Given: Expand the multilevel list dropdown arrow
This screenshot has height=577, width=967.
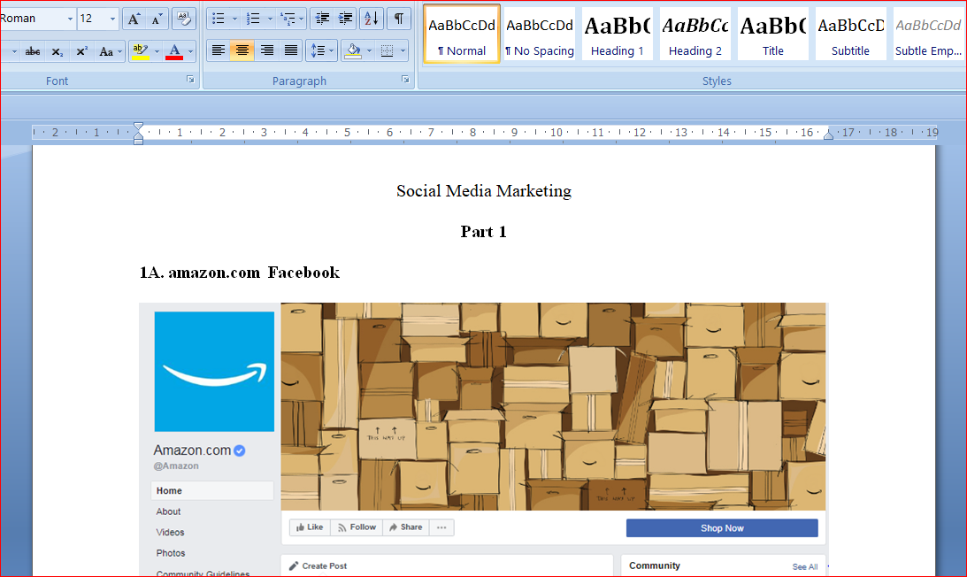Looking at the screenshot, I should tap(302, 19).
